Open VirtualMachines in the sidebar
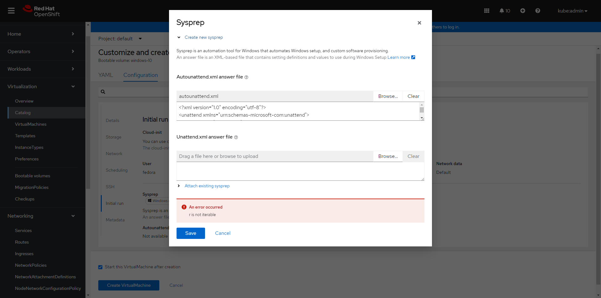Viewport: 601px width, 298px height. pyautogui.click(x=31, y=124)
